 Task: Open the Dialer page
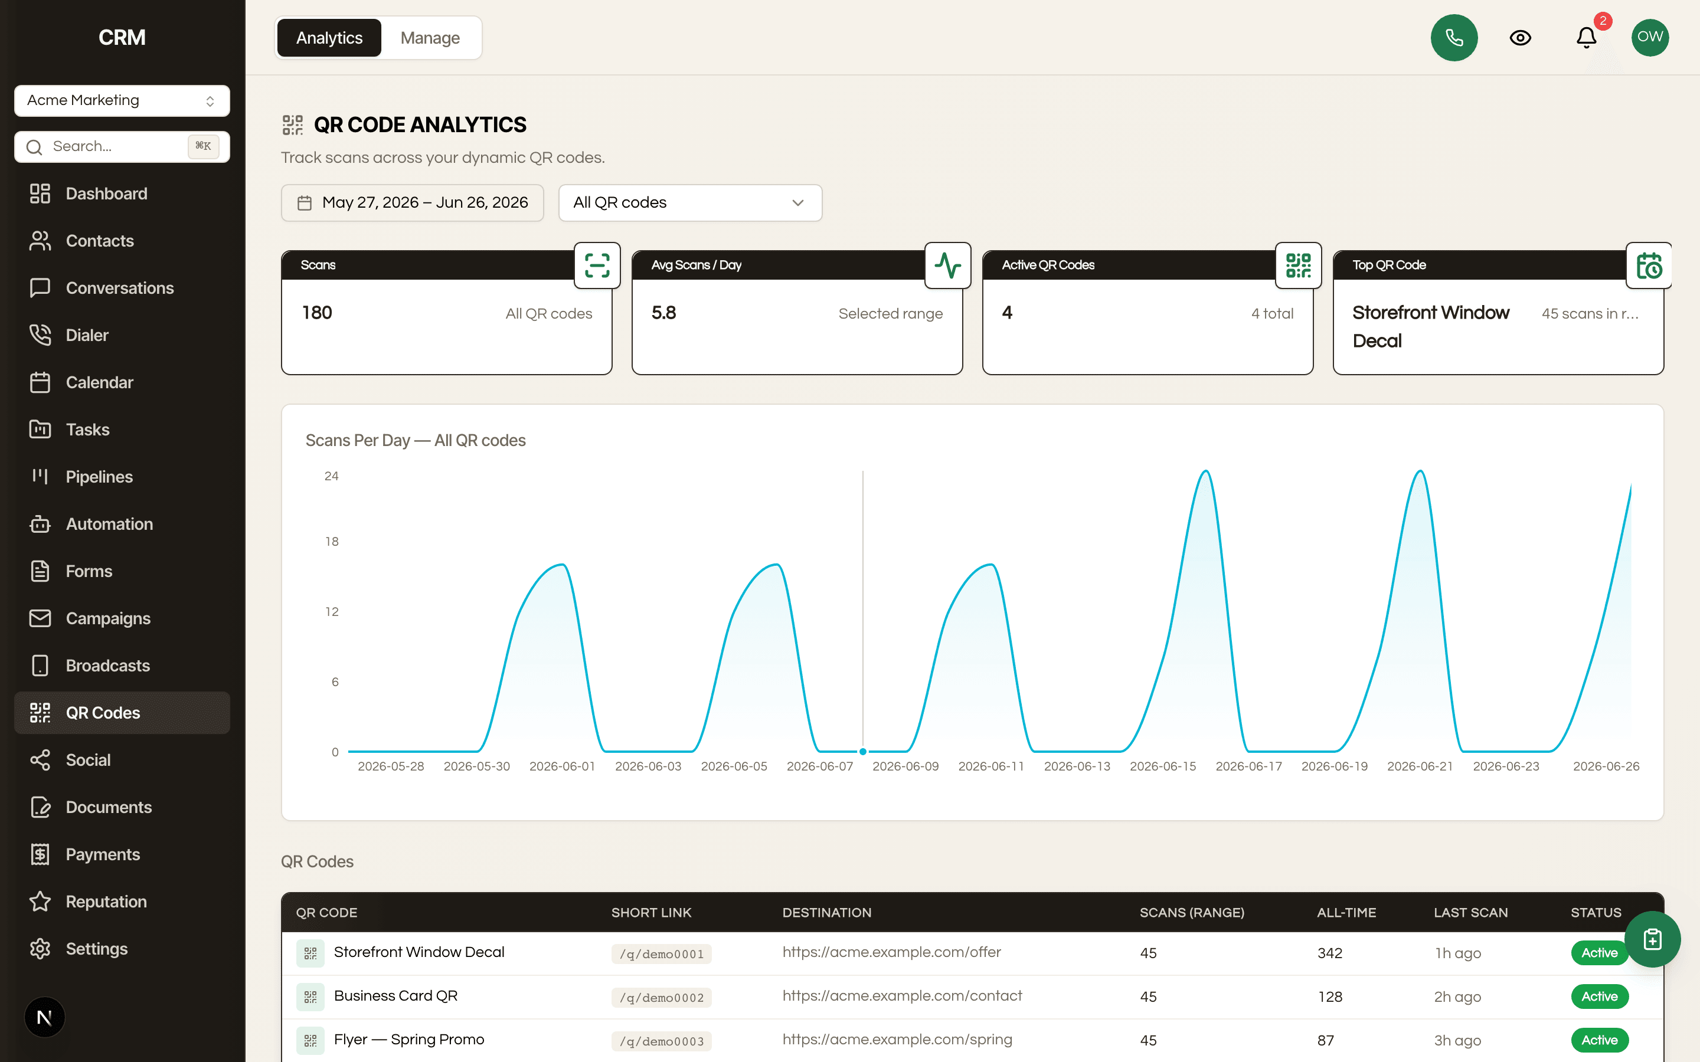click(122, 335)
